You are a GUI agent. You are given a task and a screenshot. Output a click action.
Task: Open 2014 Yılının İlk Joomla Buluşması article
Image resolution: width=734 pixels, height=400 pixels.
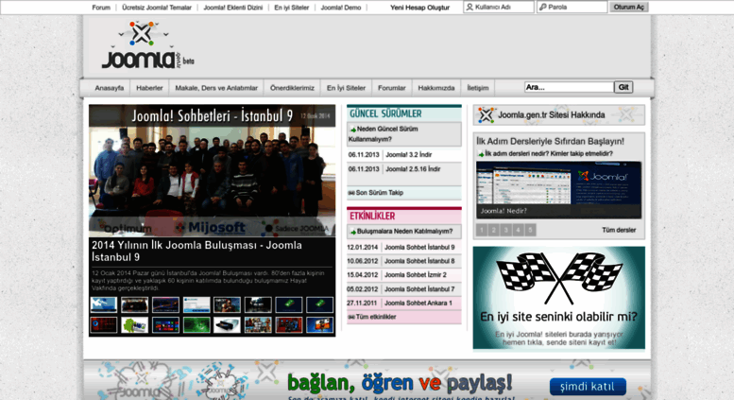196,251
